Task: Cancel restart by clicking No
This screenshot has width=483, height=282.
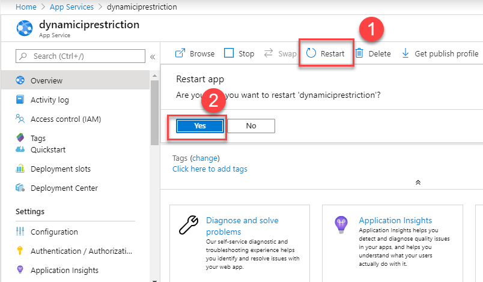Action: coord(251,126)
